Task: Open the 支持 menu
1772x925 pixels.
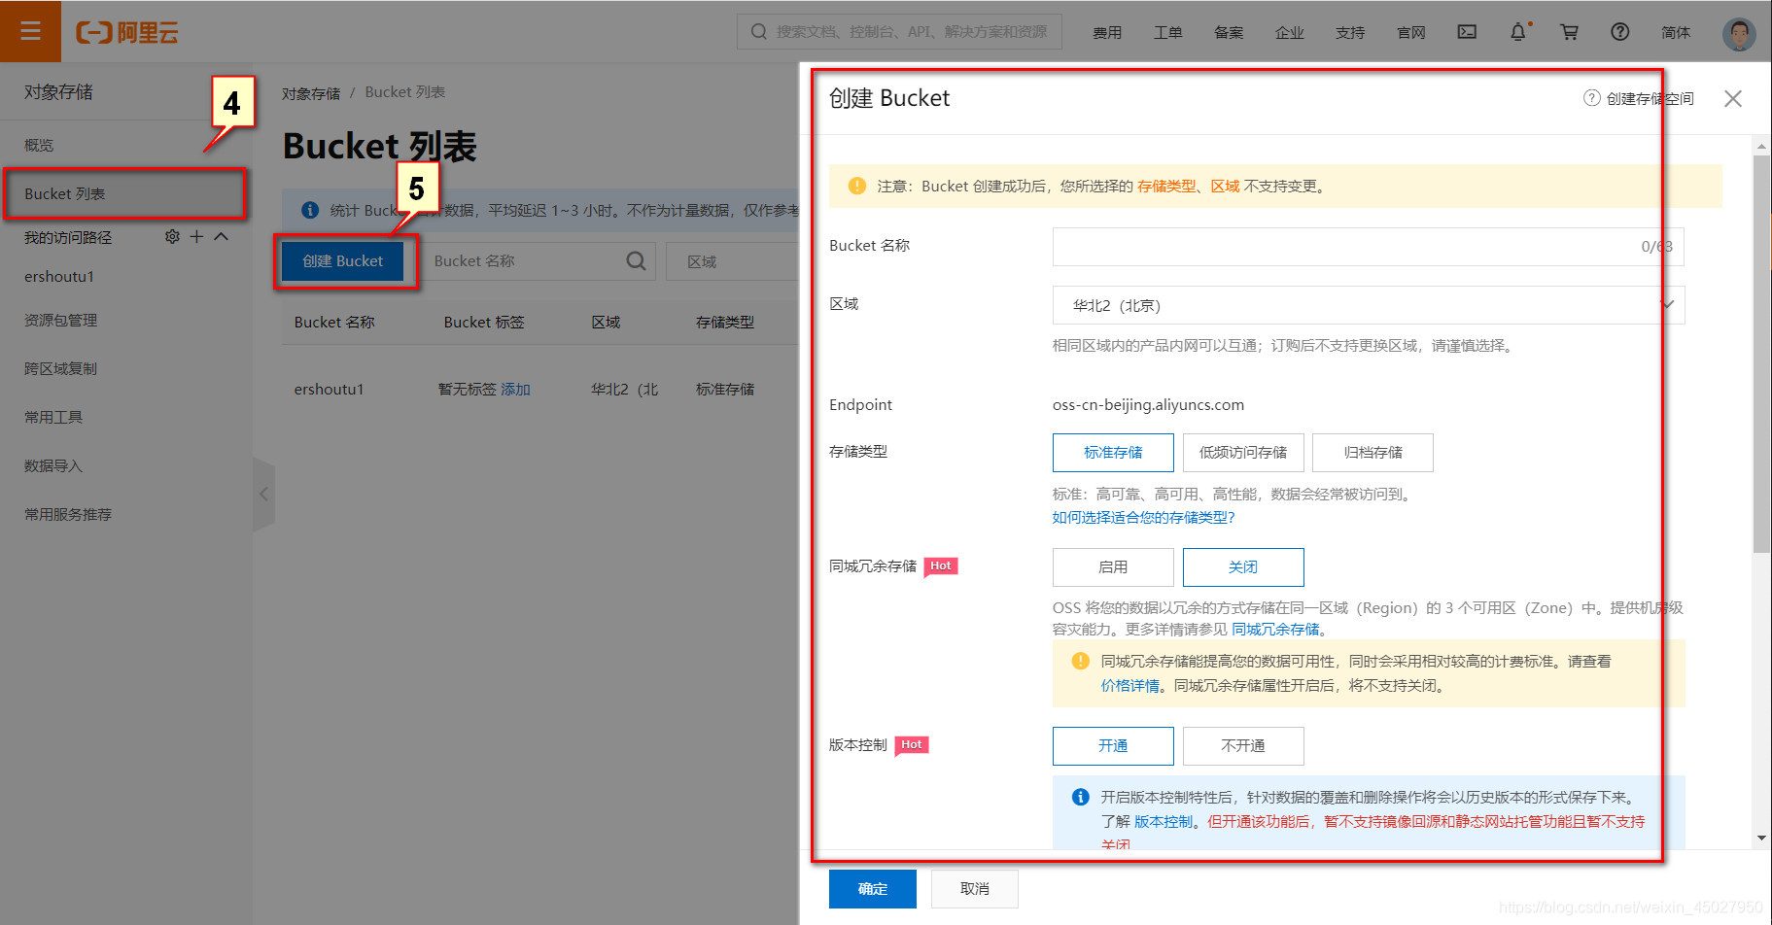Action: click(1350, 33)
